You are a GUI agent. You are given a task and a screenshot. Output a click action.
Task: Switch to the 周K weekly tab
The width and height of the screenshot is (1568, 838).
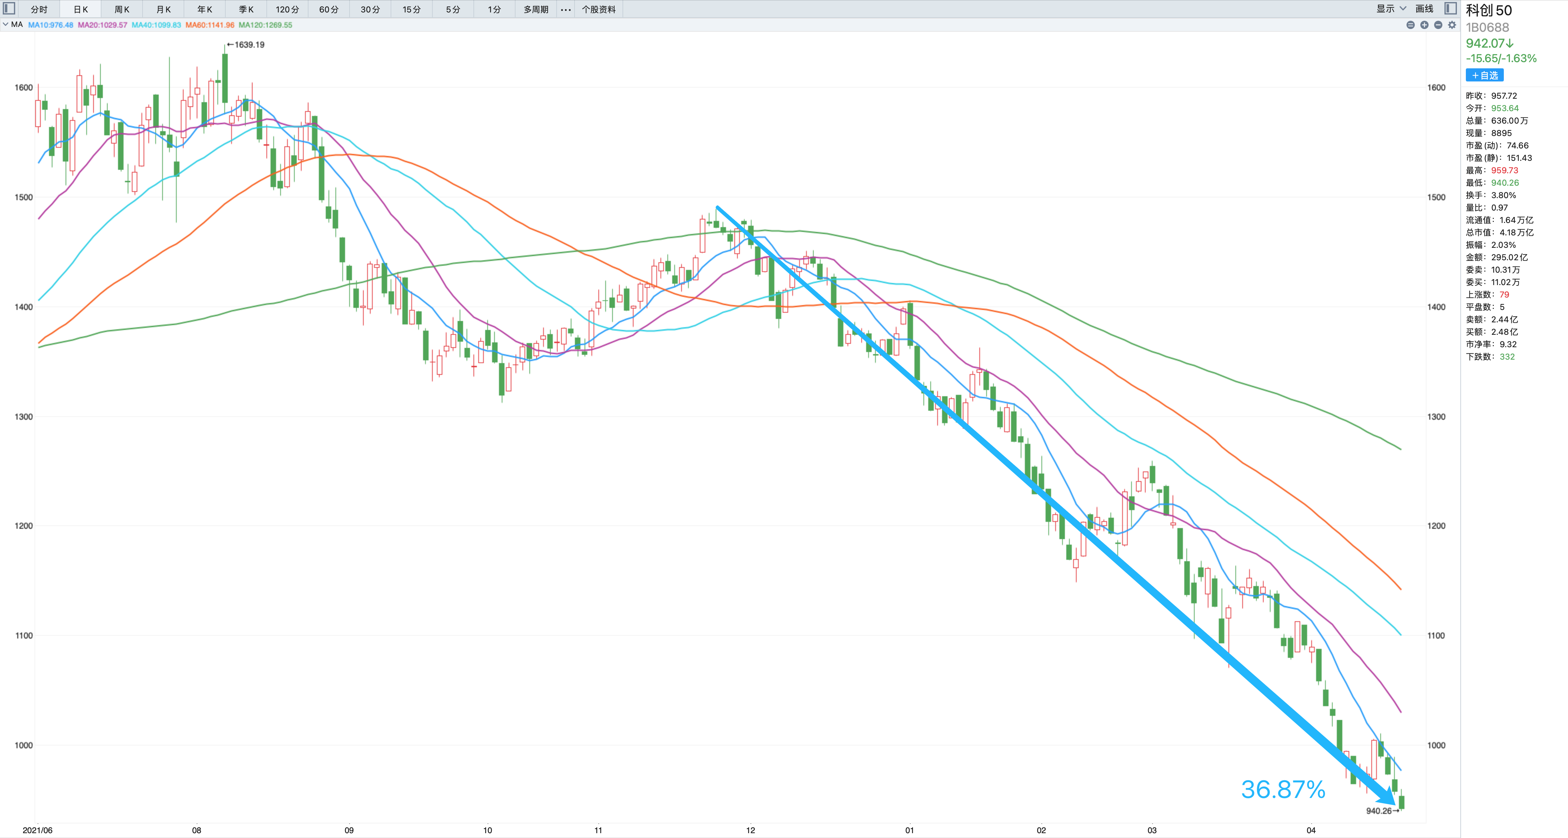click(122, 9)
